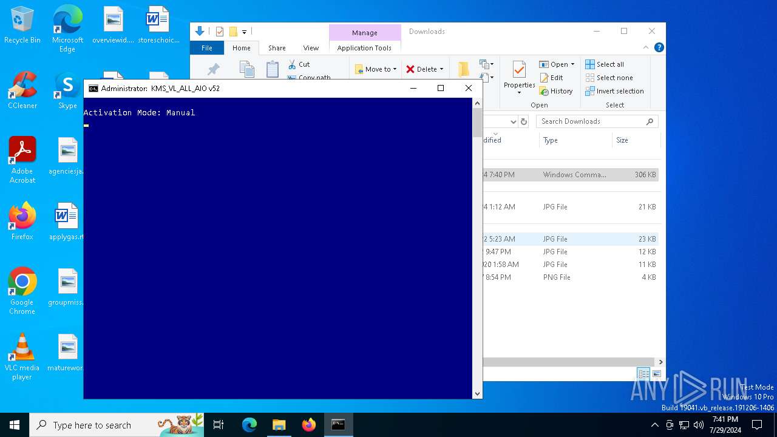Switch to the View ribbon tab

coord(311,48)
